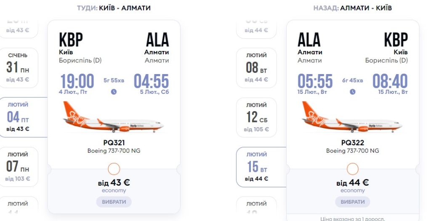Viewport: 431px width, 221px height.
Task: Click the PQ322 flight number label
Action: [353, 143]
